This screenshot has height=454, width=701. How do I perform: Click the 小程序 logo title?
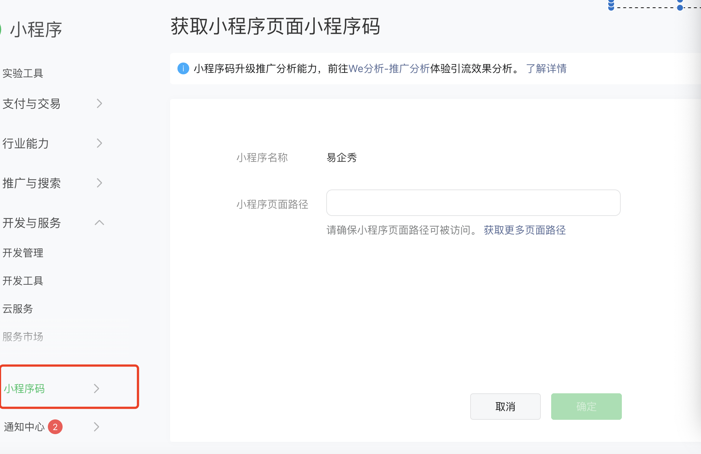click(36, 29)
